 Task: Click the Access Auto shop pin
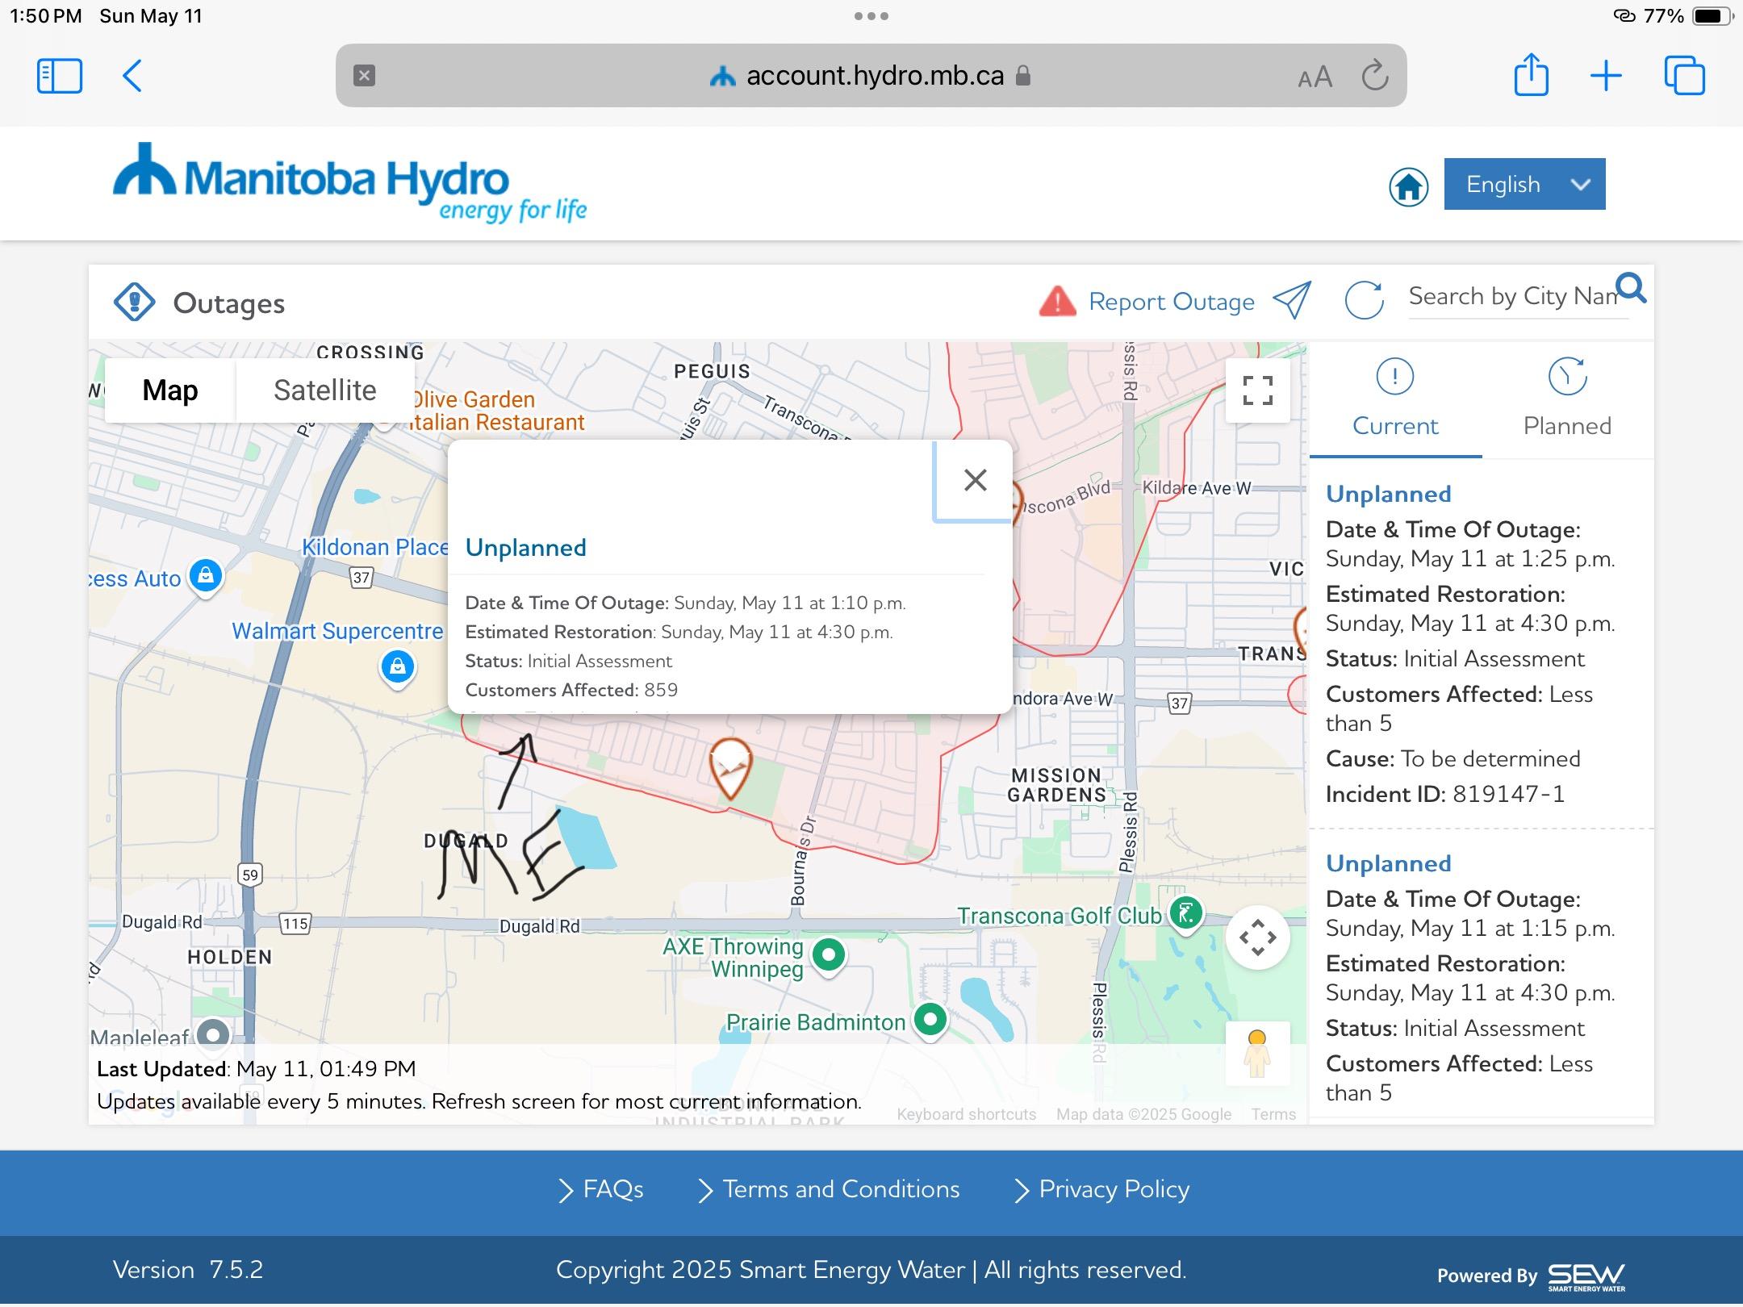click(206, 576)
